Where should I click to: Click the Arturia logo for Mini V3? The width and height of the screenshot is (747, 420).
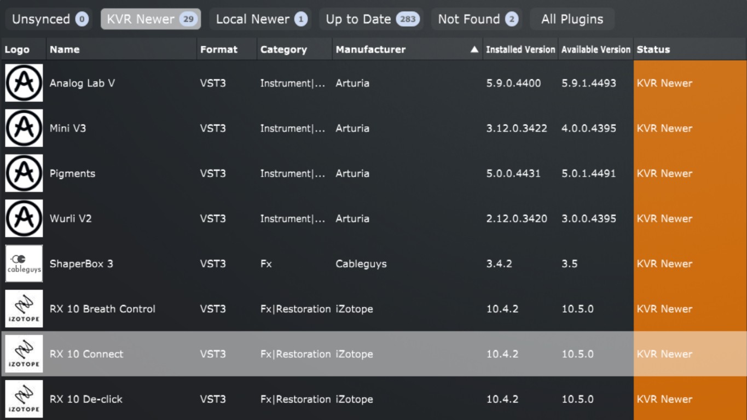click(x=24, y=128)
